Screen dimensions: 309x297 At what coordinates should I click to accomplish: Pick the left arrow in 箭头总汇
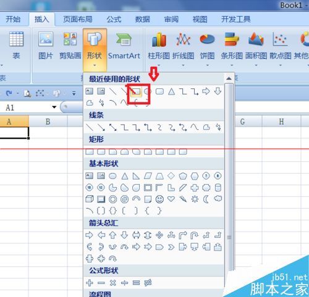pyautogui.click(x=101, y=235)
